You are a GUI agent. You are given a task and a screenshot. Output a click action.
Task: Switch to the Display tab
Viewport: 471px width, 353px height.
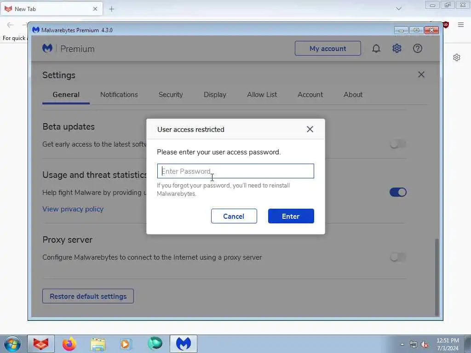pyautogui.click(x=215, y=95)
